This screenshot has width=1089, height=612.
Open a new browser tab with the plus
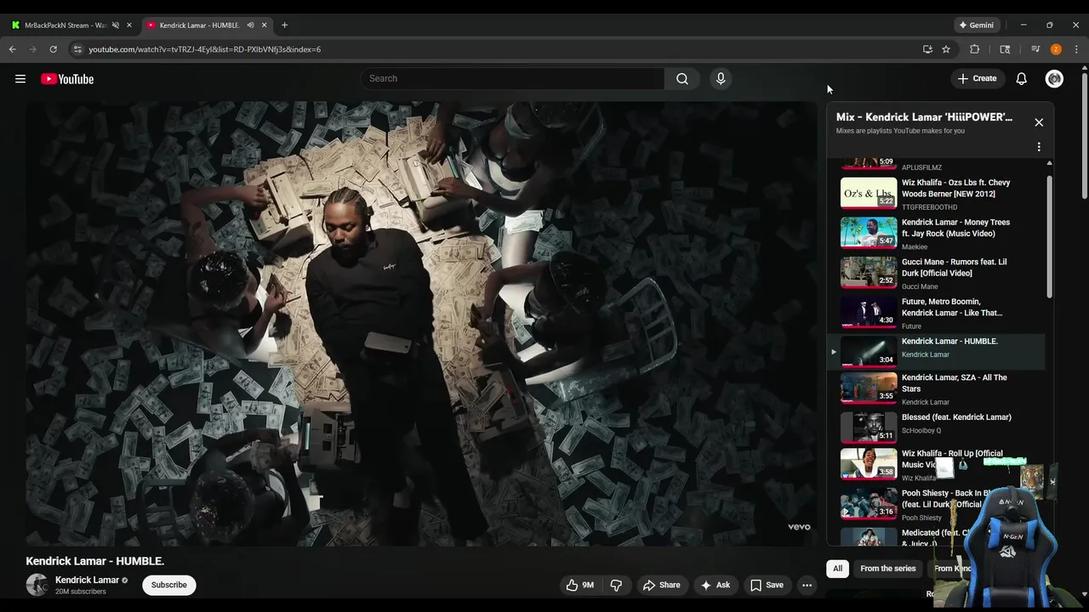tap(284, 25)
